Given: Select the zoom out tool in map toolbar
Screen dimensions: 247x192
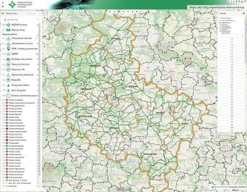Looking at the screenshot, I should click(114, 11).
